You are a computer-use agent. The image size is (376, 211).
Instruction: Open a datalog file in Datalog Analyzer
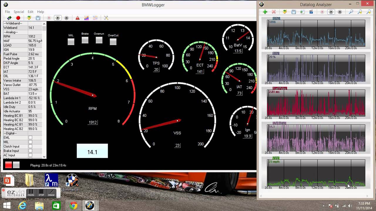point(285,12)
